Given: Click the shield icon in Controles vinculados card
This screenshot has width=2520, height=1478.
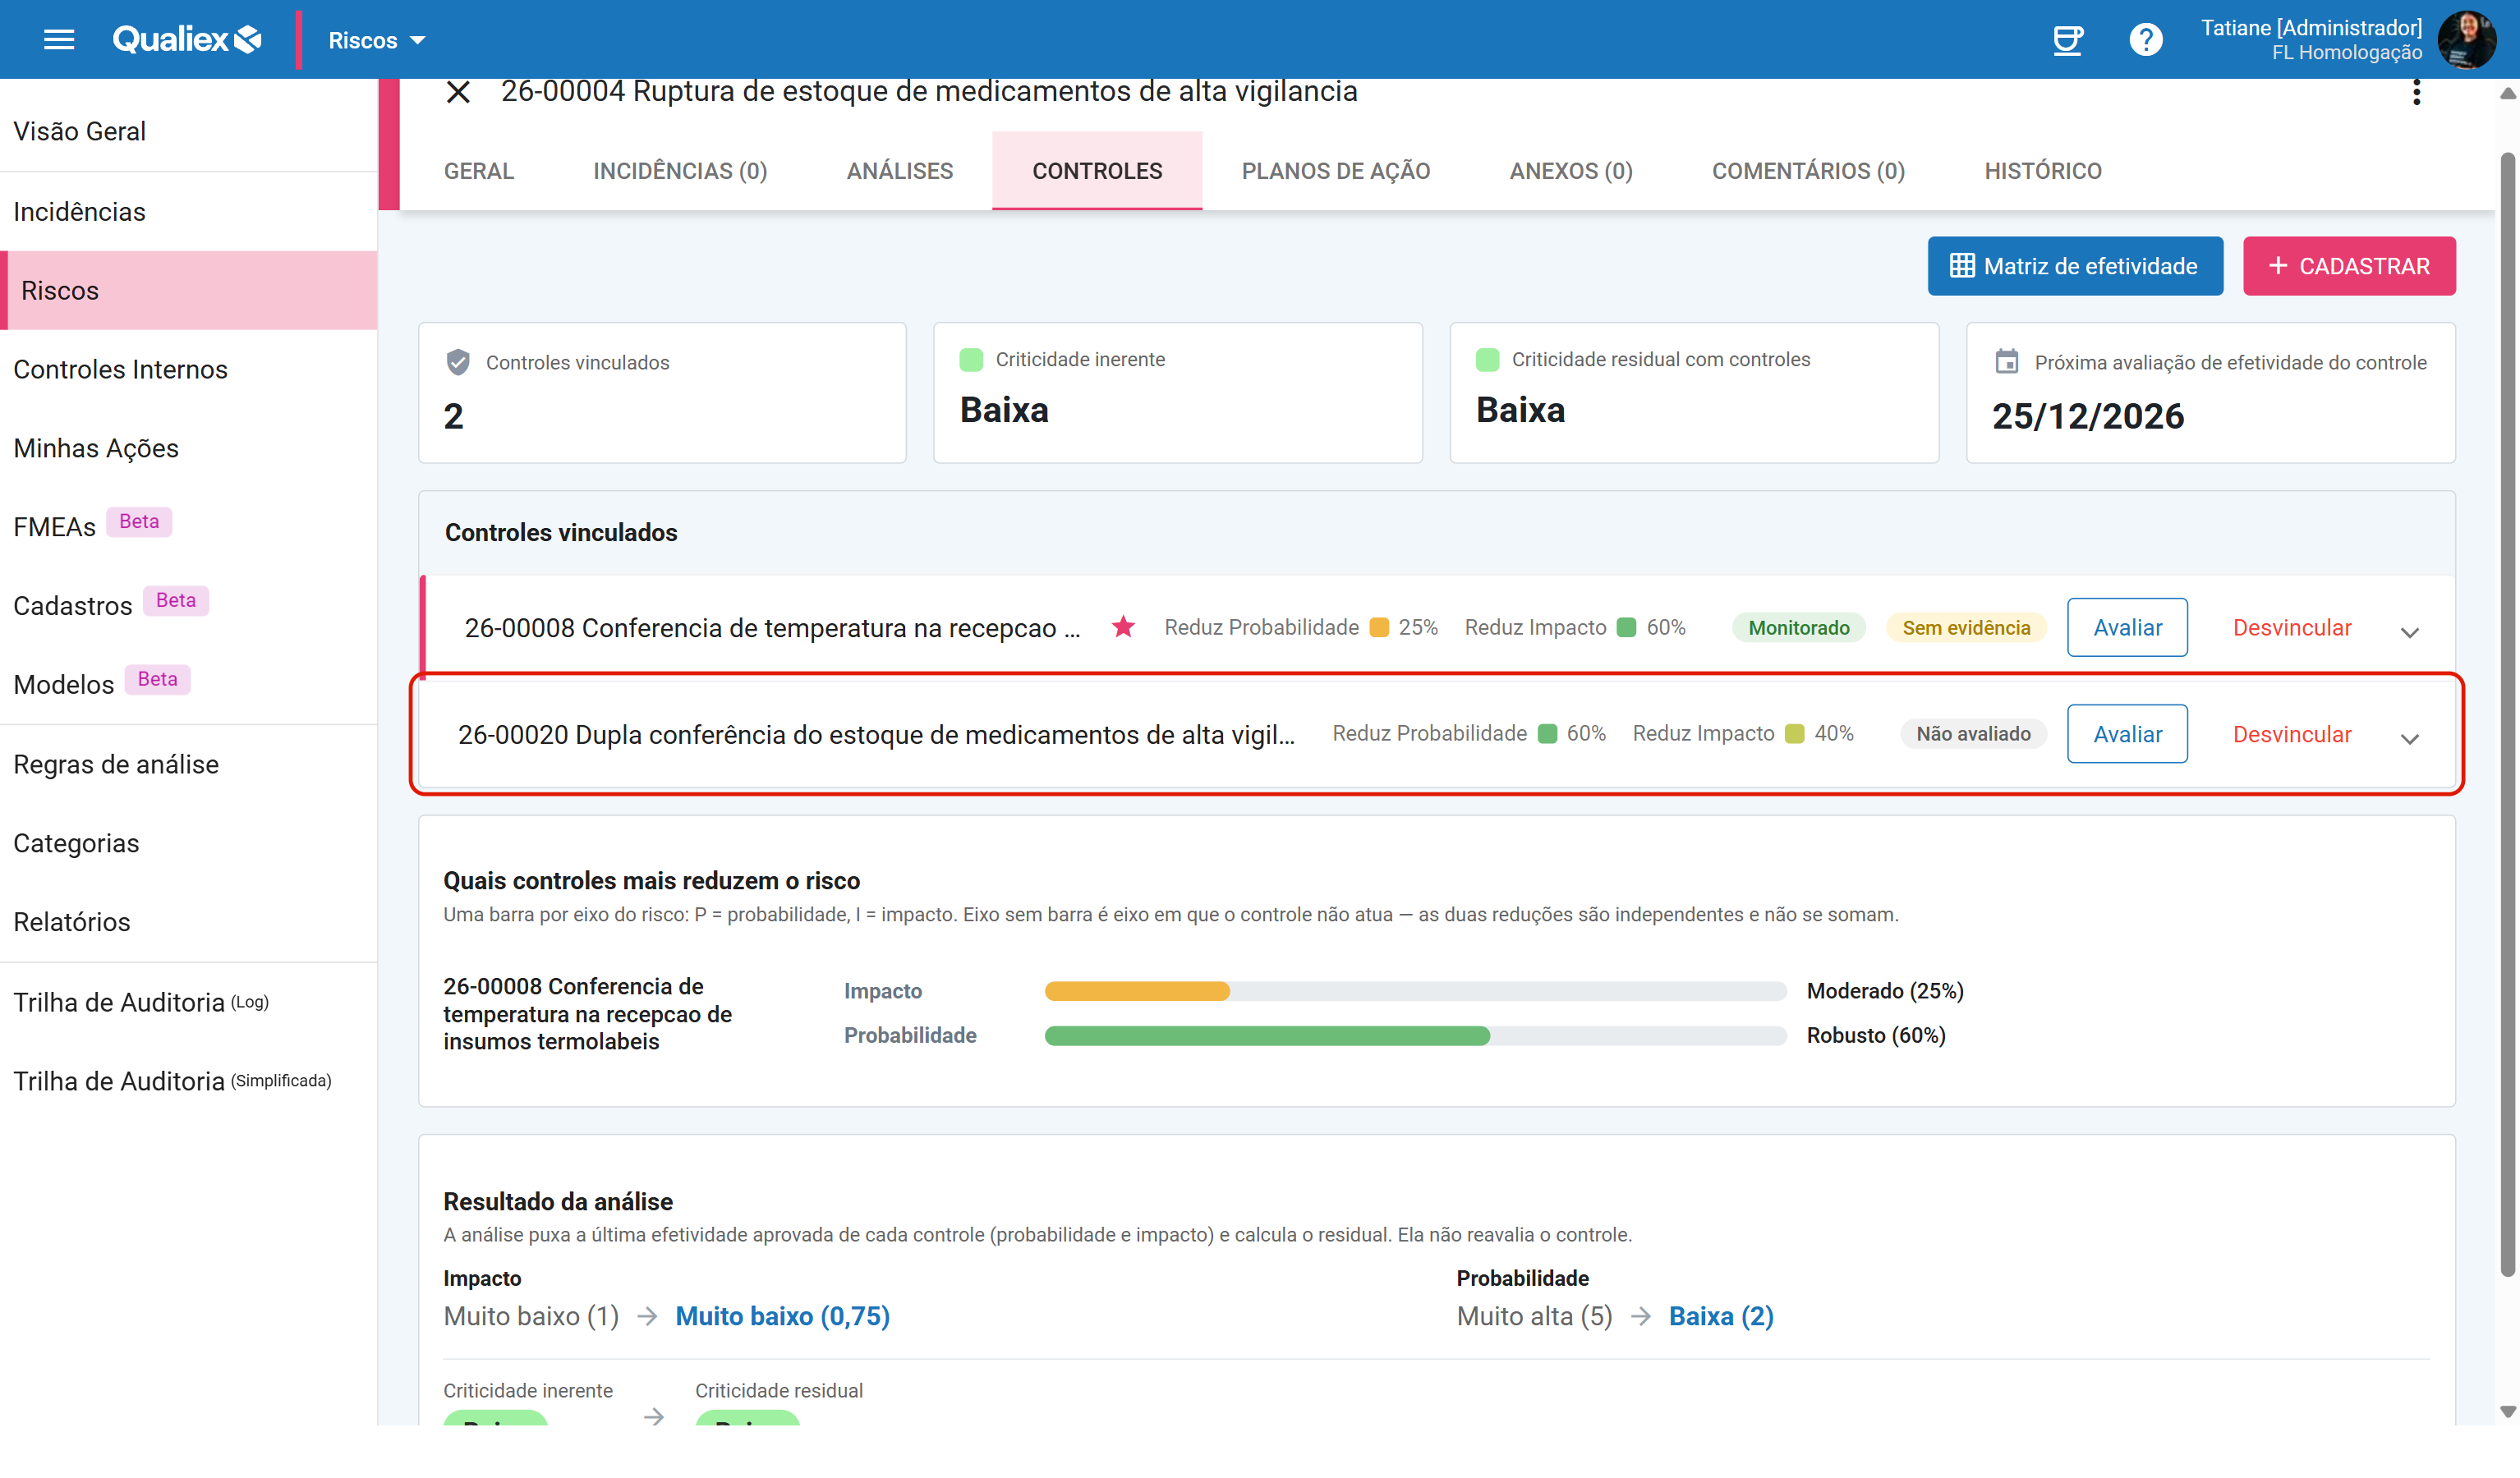Looking at the screenshot, I should (458, 362).
